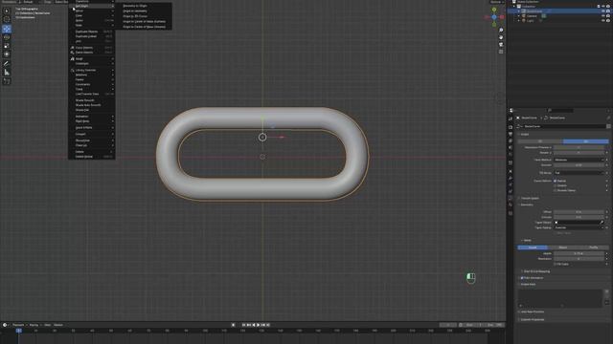Click the Pan view hand icon
The width and height of the screenshot is (613, 344).
pyautogui.click(x=501, y=37)
